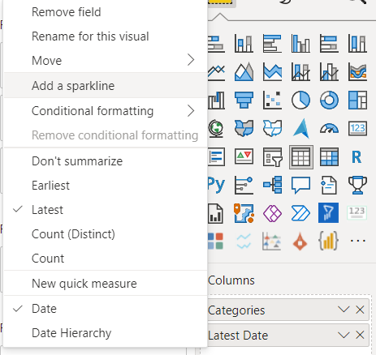Select the shape map visual
The height and width of the screenshot is (355, 376).
[x=272, y=128]
